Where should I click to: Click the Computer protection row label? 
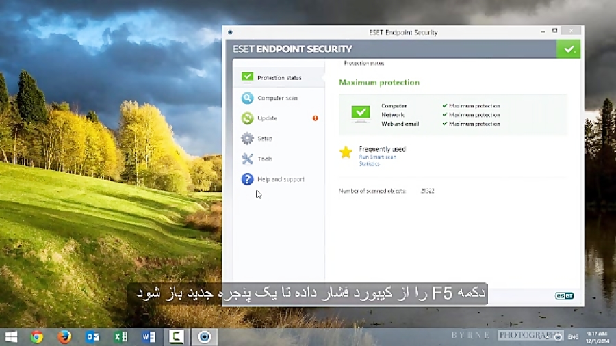[394, 106]
